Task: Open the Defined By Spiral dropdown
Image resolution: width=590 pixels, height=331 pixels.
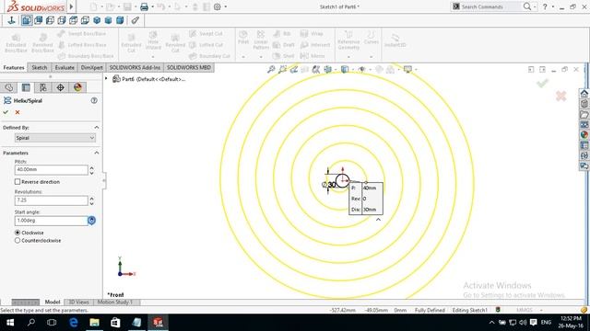Action: pos(55,138)
